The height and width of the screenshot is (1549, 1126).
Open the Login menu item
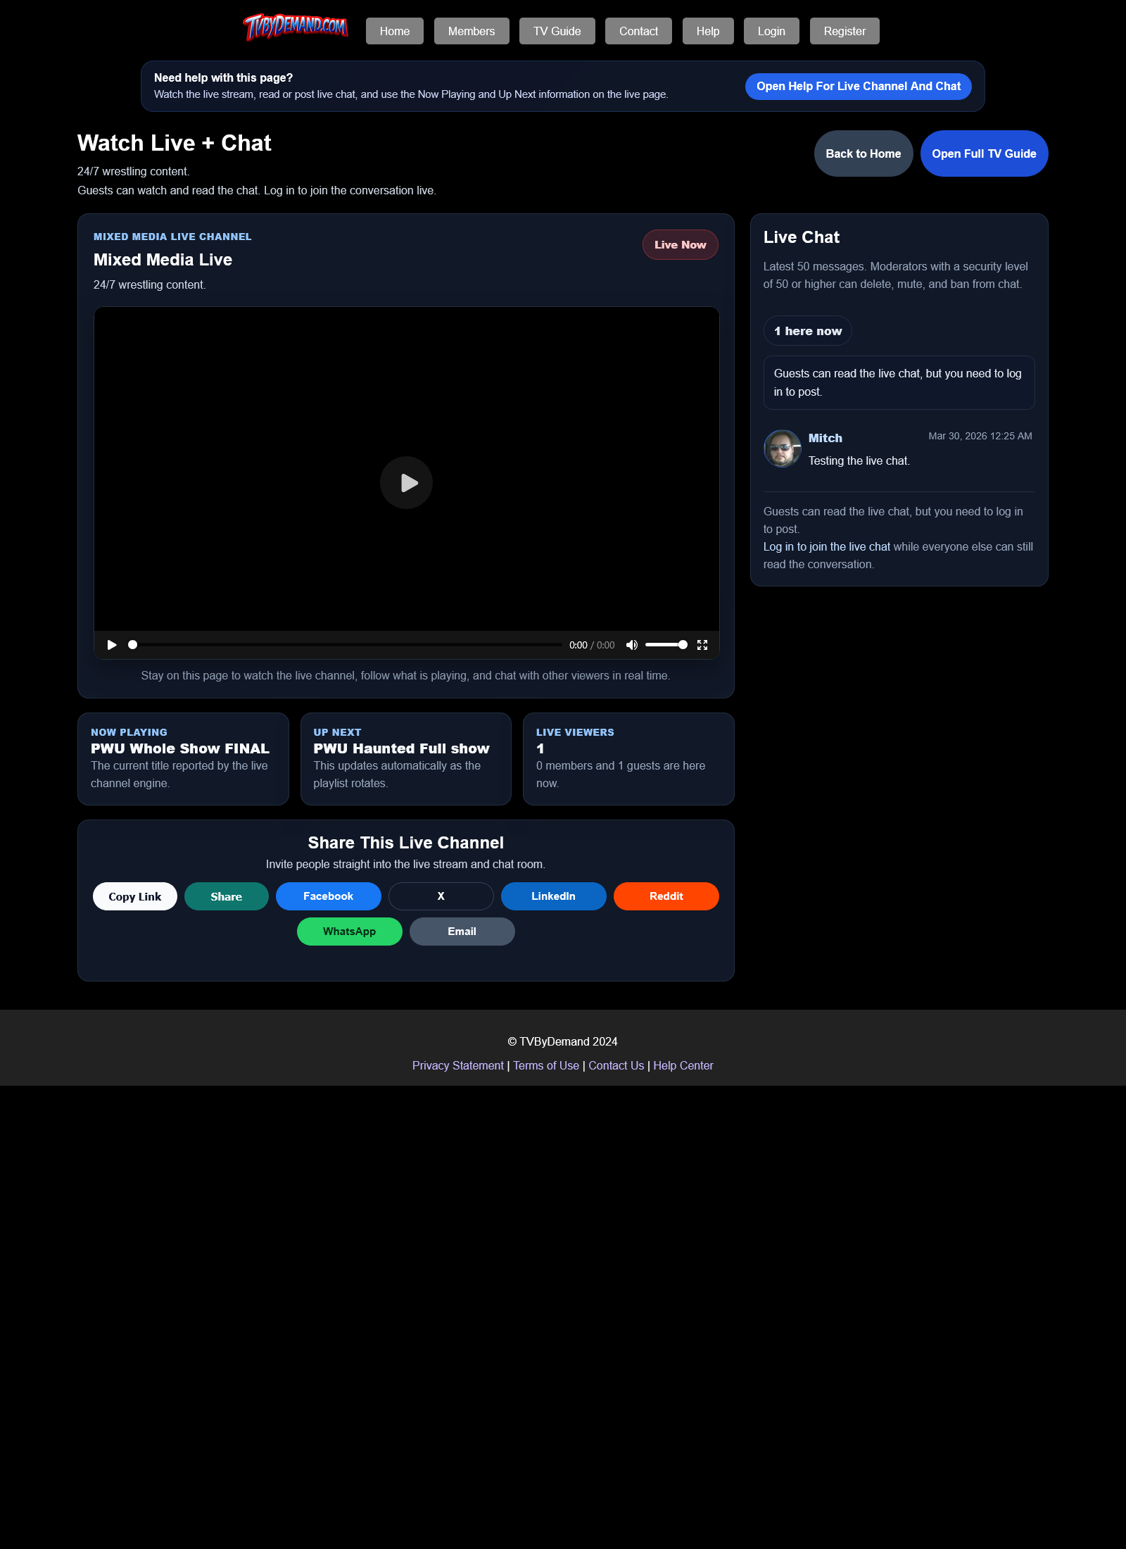771,30
